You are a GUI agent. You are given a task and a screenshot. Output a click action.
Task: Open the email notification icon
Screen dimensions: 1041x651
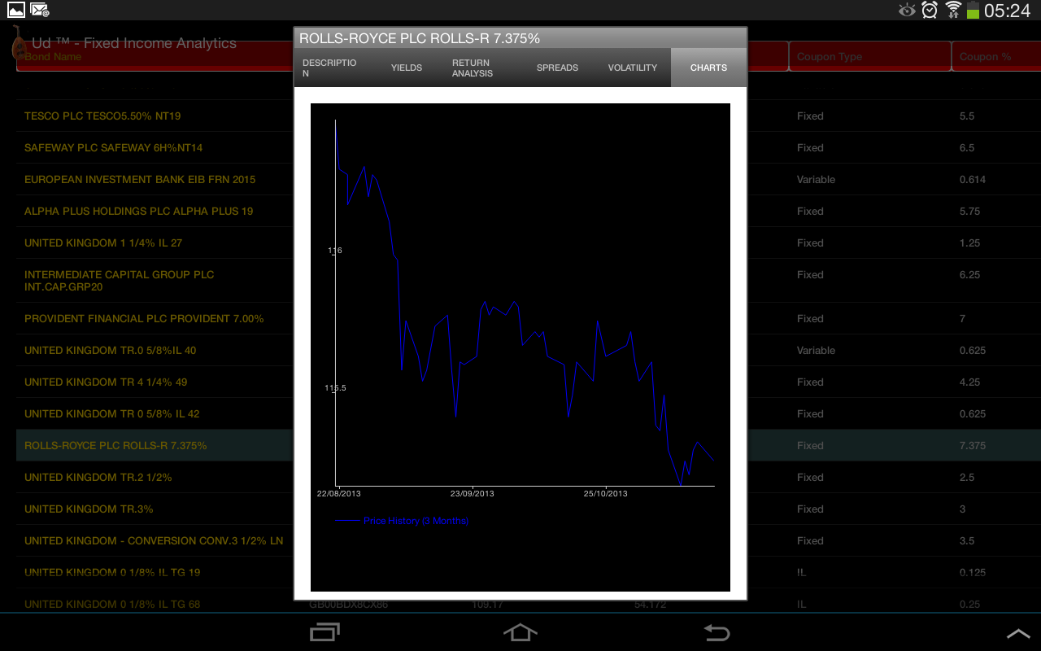tap(39, 11)
